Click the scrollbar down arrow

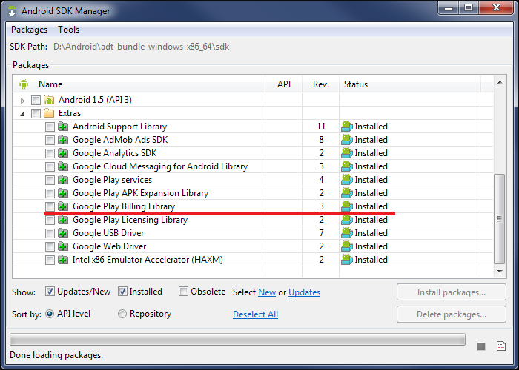coord(500,272)
